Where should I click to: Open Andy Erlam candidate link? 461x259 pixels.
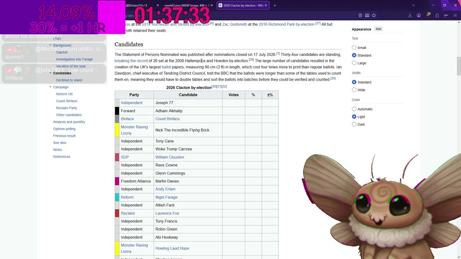pyautogui.click(x=165, y=189)
